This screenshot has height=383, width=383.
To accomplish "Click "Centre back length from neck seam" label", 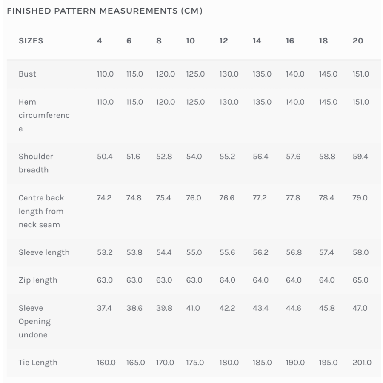I will [41, 211].
